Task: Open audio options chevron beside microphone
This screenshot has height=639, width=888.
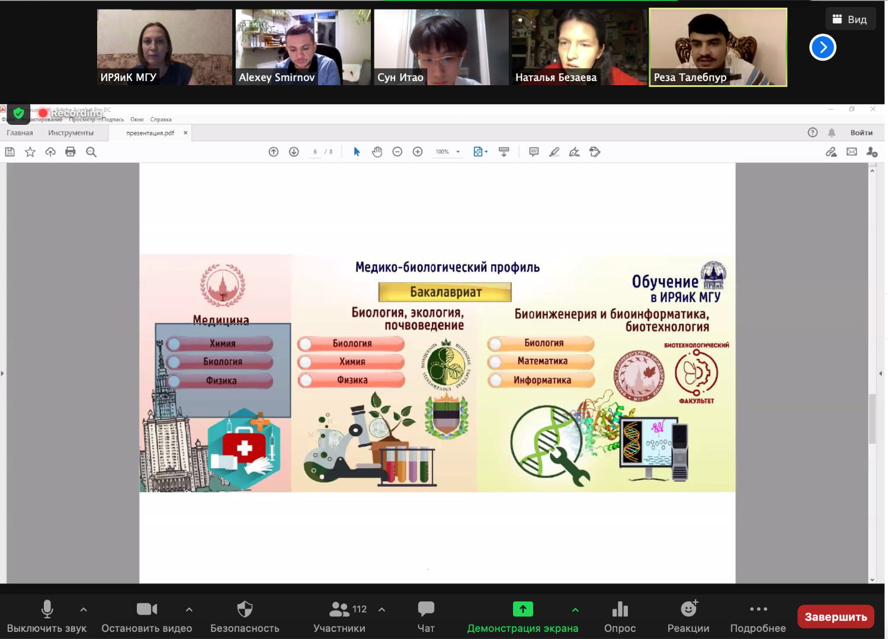Action: [84, 609]
